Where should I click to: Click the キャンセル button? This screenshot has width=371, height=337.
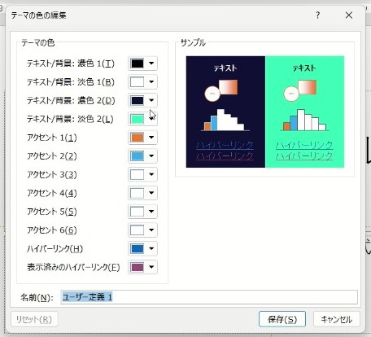click(x=337, y=319)
